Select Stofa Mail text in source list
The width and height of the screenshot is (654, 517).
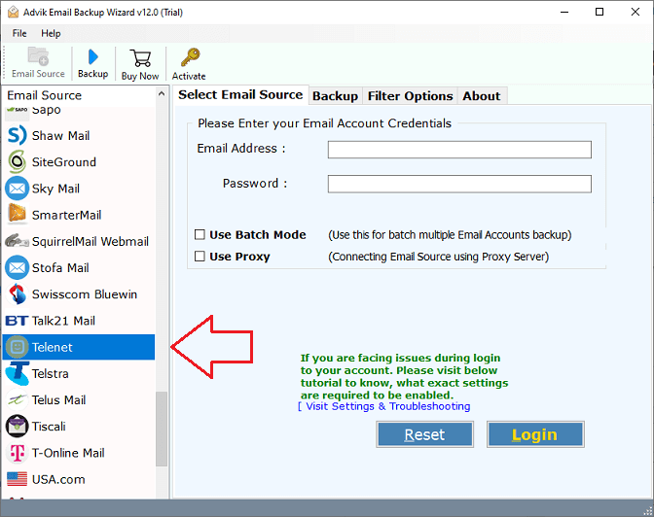click(x=60, y=268)
